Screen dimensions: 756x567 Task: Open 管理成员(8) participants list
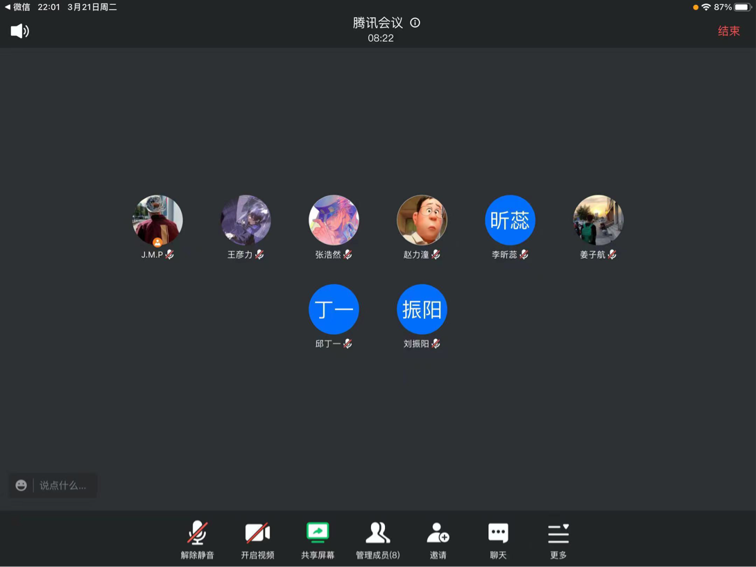377,540
